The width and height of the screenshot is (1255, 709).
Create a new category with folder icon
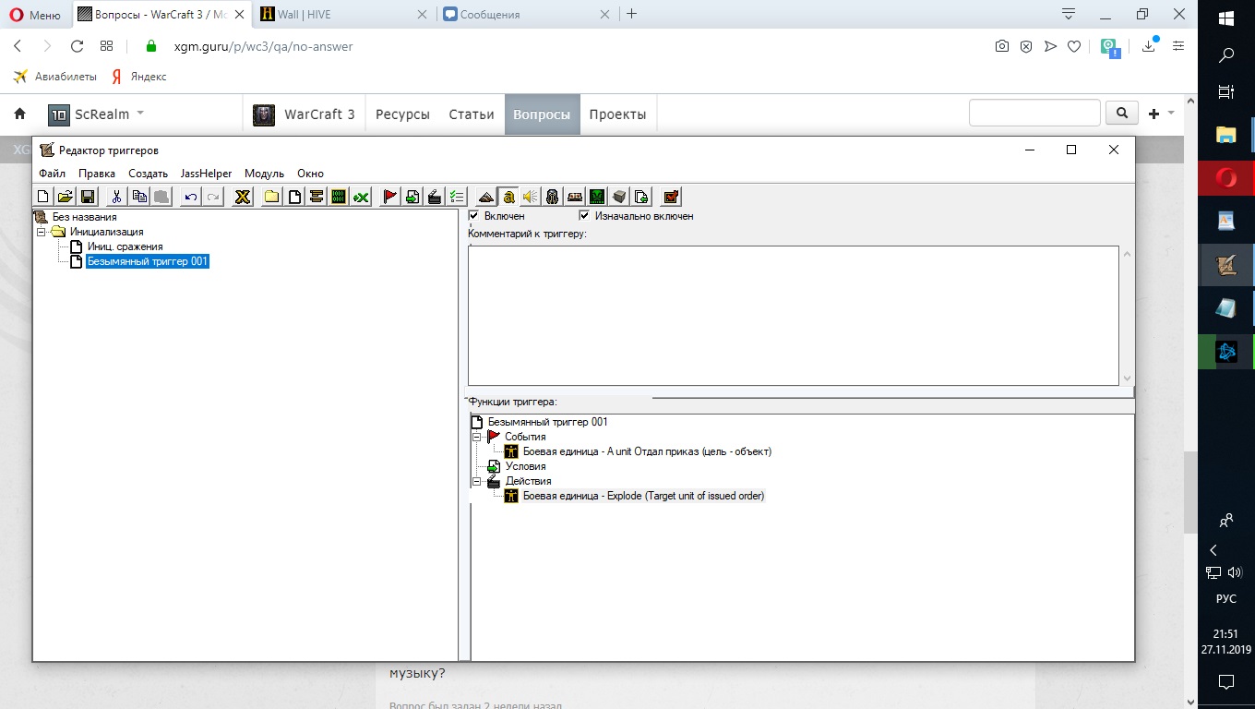272,196
